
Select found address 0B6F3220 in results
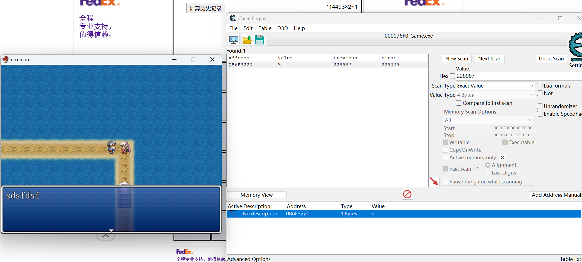tap(327, 65)
